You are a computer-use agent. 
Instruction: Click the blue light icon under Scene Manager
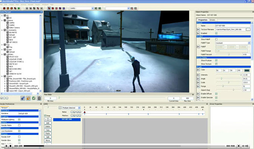coord(23,98)
